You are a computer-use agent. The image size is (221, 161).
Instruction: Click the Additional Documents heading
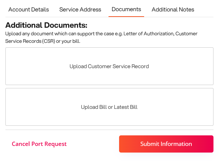click(46, 25)
